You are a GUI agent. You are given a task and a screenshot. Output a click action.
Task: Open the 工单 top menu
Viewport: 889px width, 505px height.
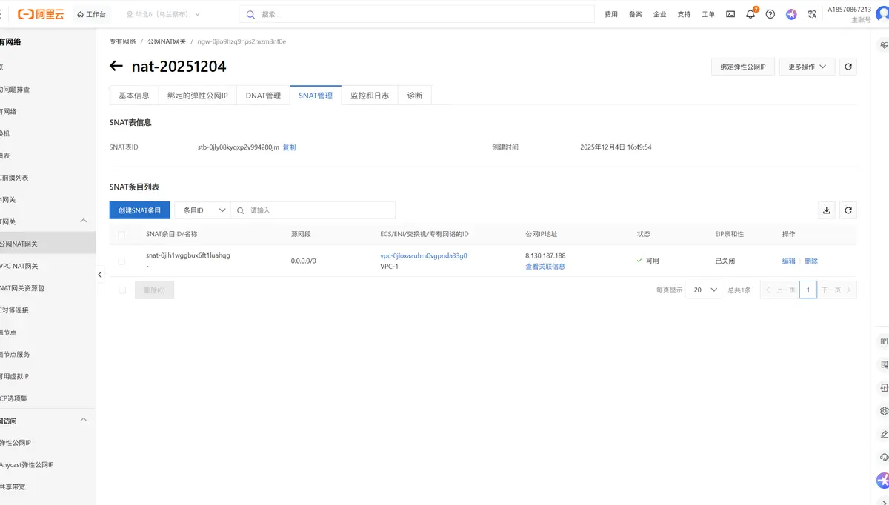point(708,14)
